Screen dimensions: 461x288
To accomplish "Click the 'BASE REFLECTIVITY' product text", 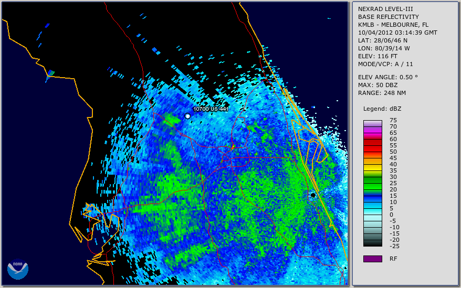I will click(388, 17).
